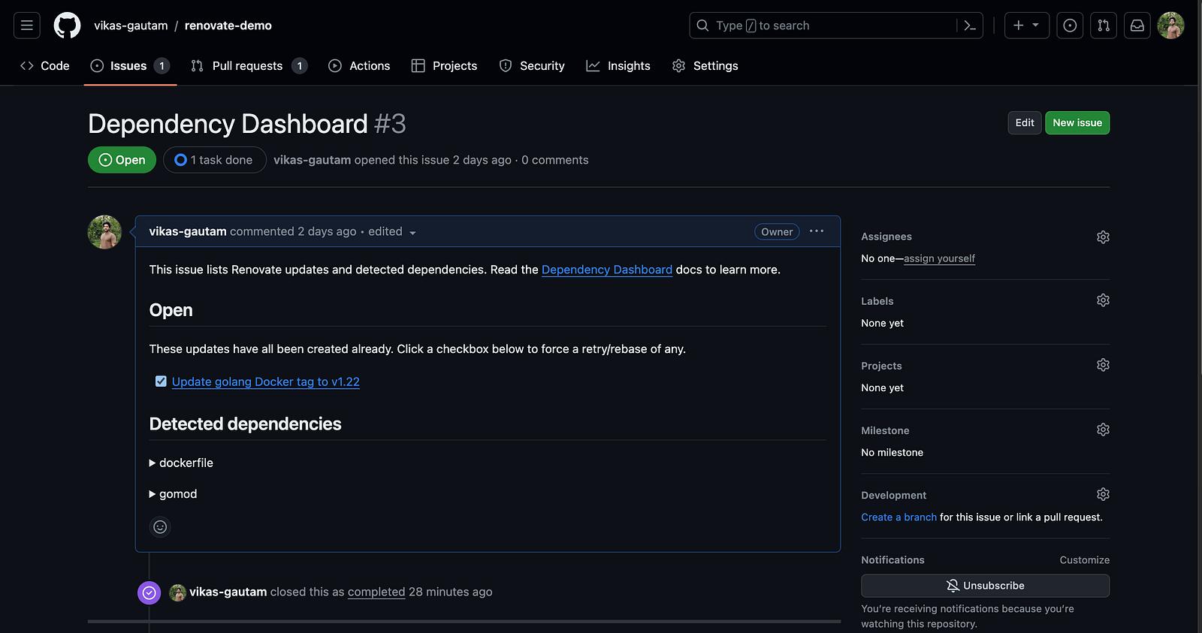
Task: Click the assign yourself link
Action: coord(939,258)
